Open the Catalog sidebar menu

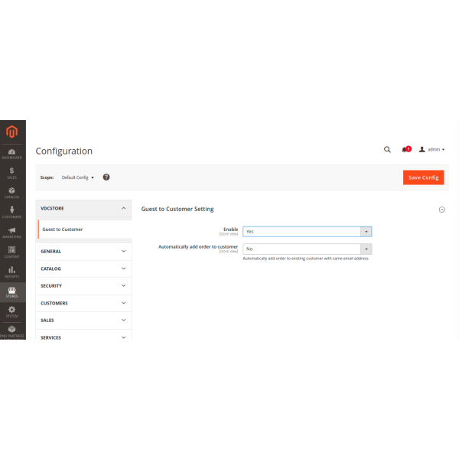12,193
